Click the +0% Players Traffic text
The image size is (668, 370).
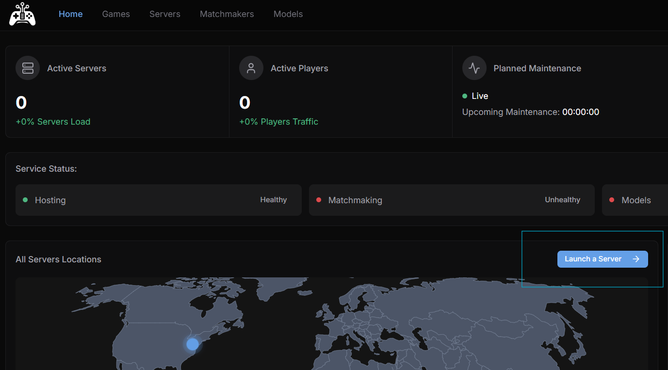pos(278,122)
